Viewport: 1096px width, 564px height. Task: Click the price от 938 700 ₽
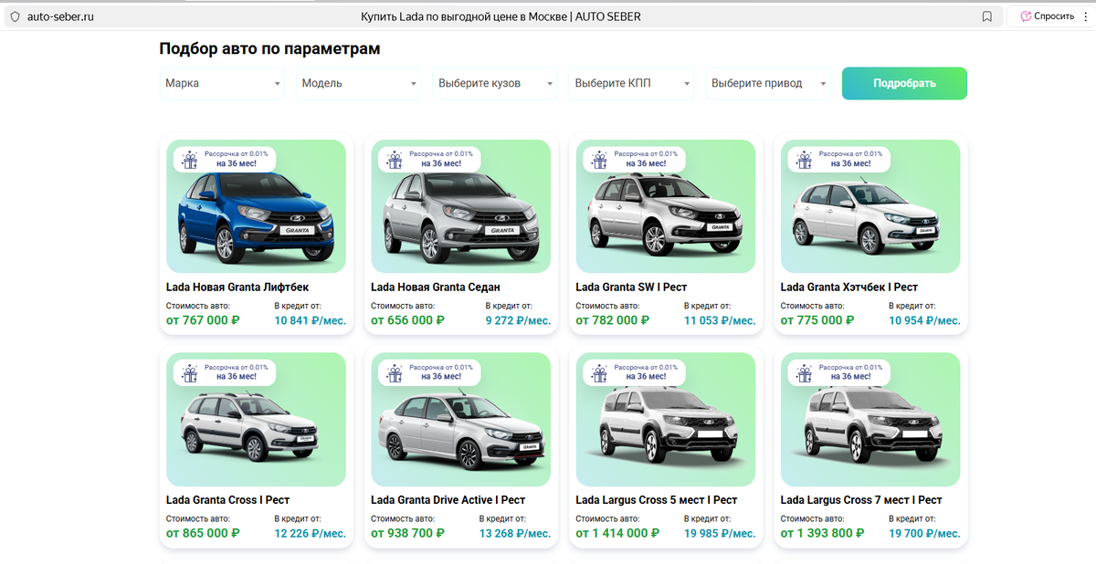pyautogui.click(x=407, y=533)
